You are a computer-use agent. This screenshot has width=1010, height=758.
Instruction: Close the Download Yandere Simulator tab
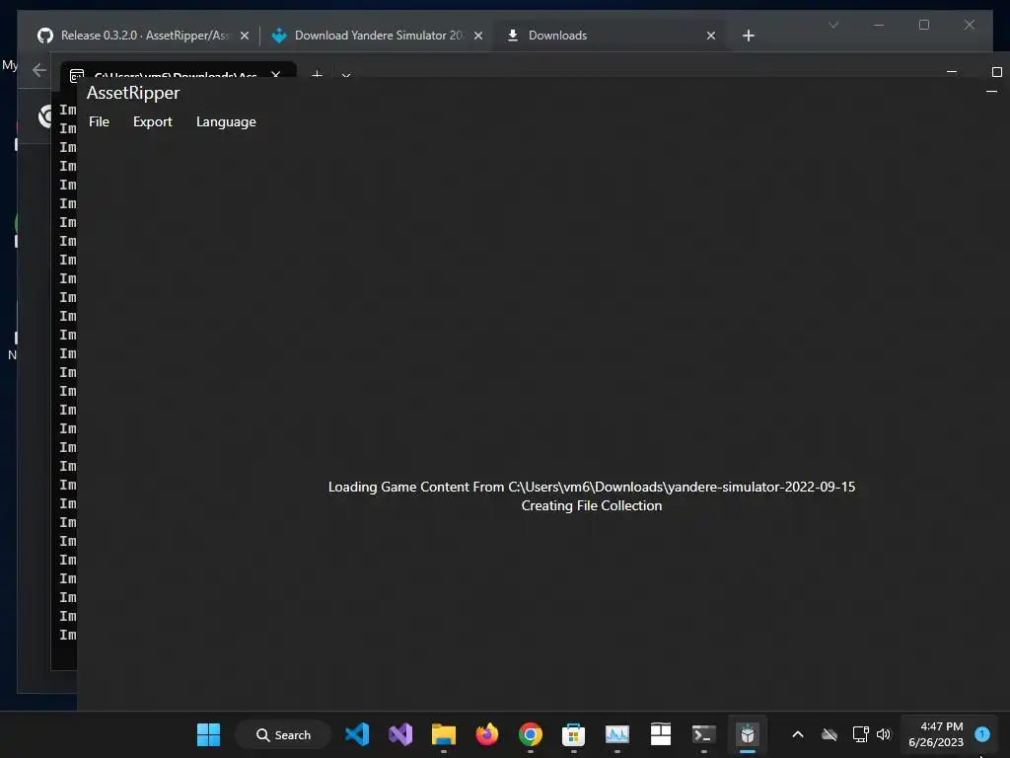click(x=478, y=37)
